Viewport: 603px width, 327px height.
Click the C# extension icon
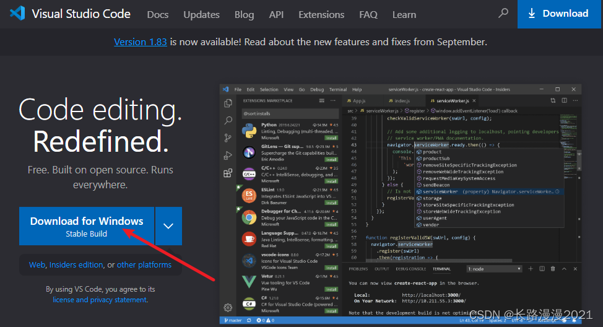249,304
